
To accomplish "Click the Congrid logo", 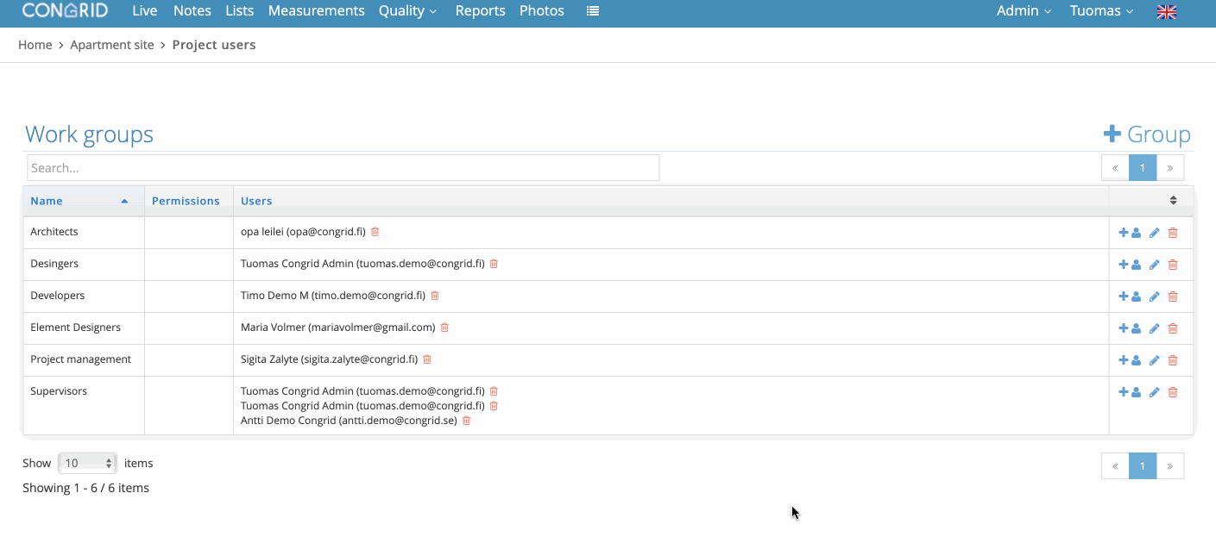I will (x=66, y=10).
